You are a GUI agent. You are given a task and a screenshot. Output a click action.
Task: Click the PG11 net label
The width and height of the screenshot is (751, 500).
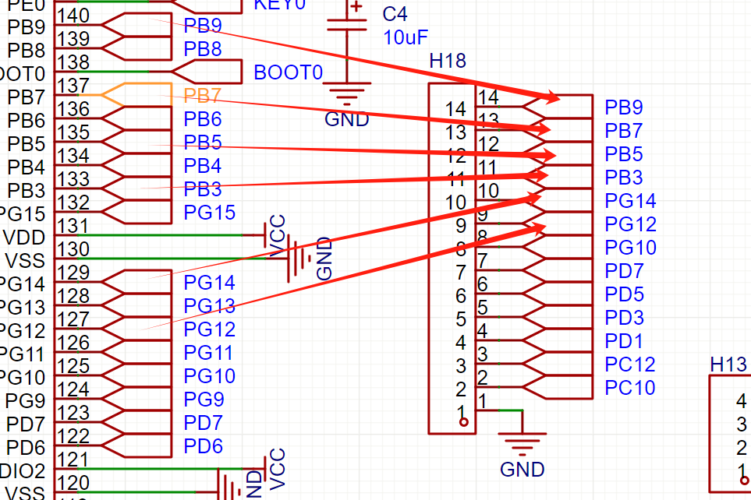(209, 352)
